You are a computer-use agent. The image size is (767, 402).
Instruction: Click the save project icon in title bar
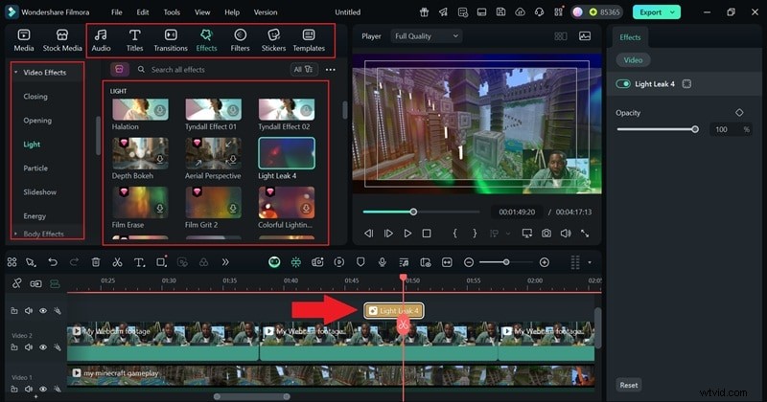tap(500, 12)
